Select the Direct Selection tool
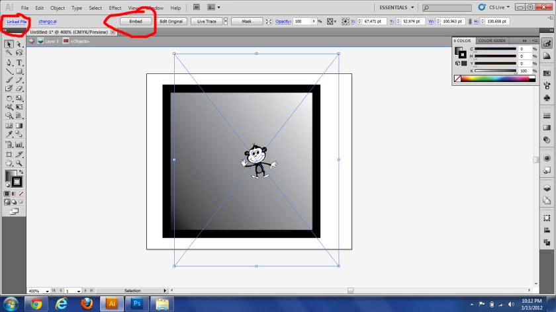Screen dimensions: 556x312 (19, 44)
